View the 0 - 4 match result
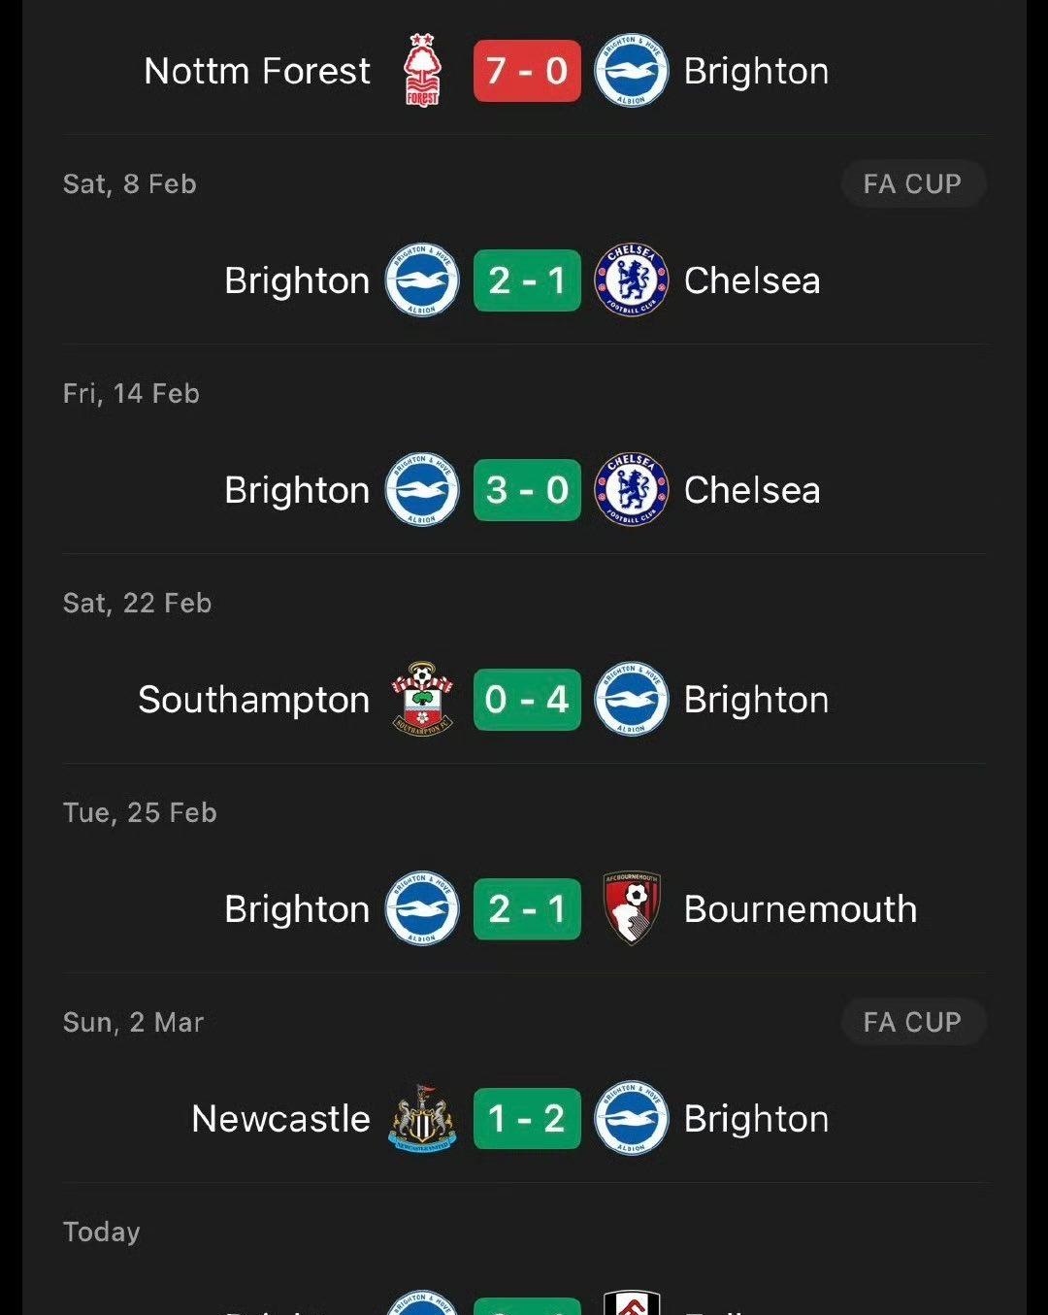1048x1315 pixels. (527, 700)
